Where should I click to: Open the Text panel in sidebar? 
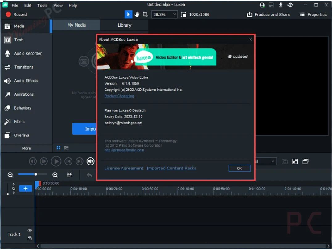(26, 40)
